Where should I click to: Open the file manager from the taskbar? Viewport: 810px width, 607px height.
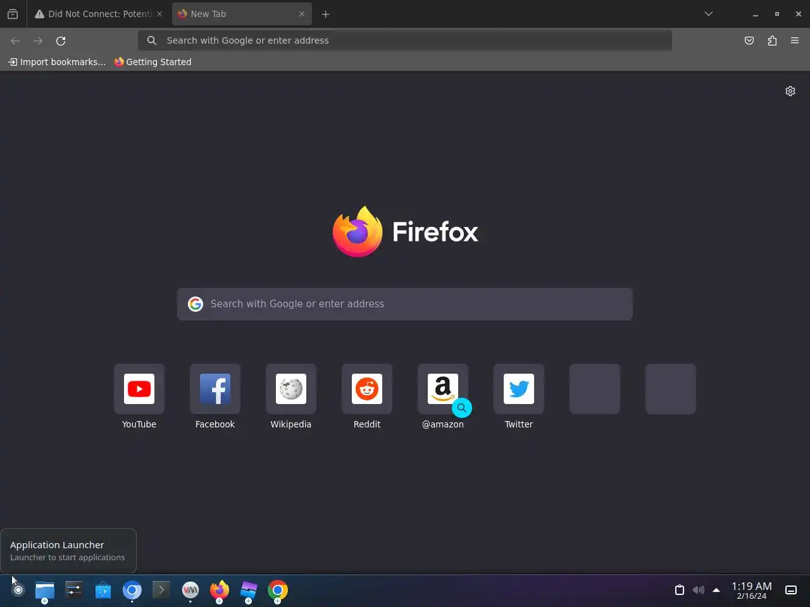(x=45, y=590)
